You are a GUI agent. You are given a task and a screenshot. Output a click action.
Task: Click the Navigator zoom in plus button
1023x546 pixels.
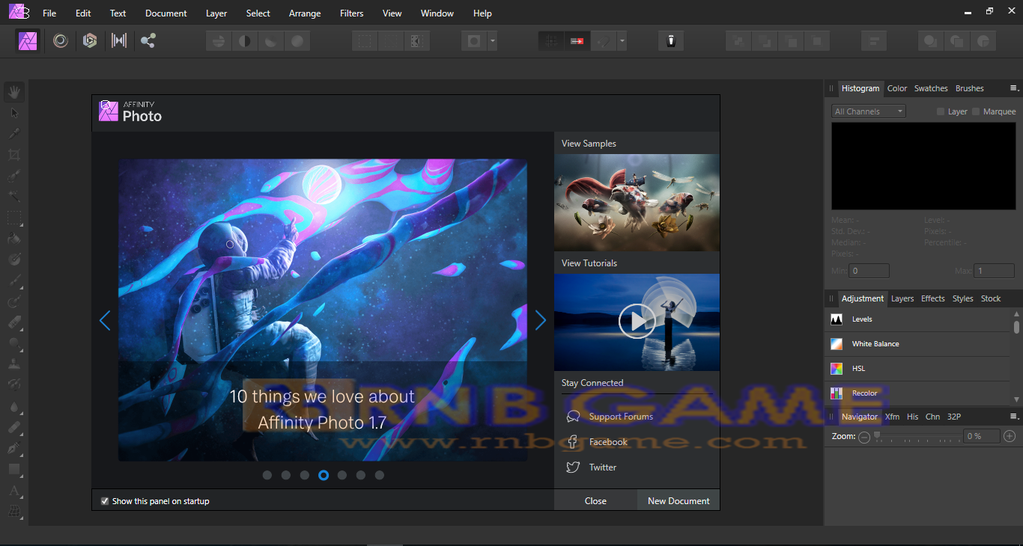tap(1010, 436)
